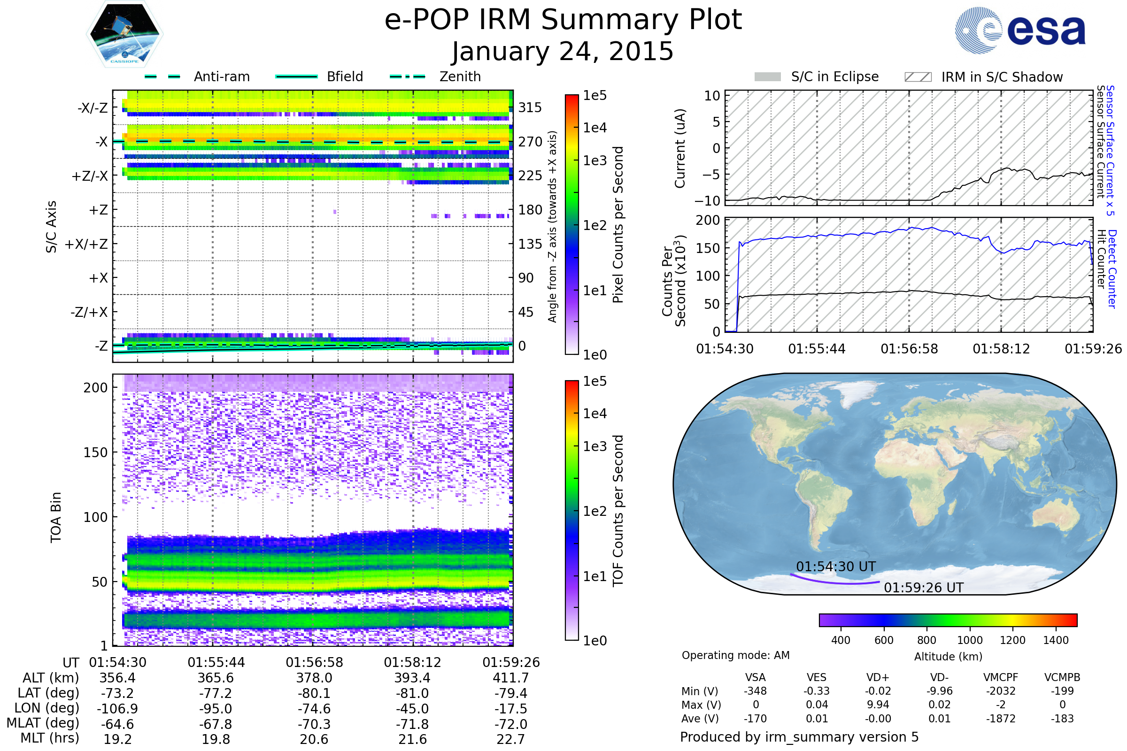Click the 01:59:26 UT map track label

pyautogui.click(x=923, y=588)
